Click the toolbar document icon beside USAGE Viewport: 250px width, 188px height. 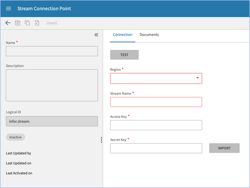click(x=37, y=23)
